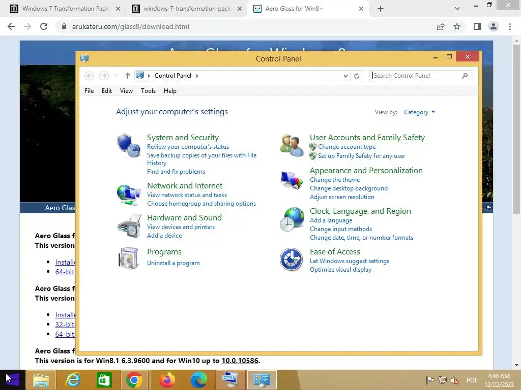The image size is (521, 390).
Task: Switch to Windows 7 Transformation Pack tab
Action: [x=65, y=9]
